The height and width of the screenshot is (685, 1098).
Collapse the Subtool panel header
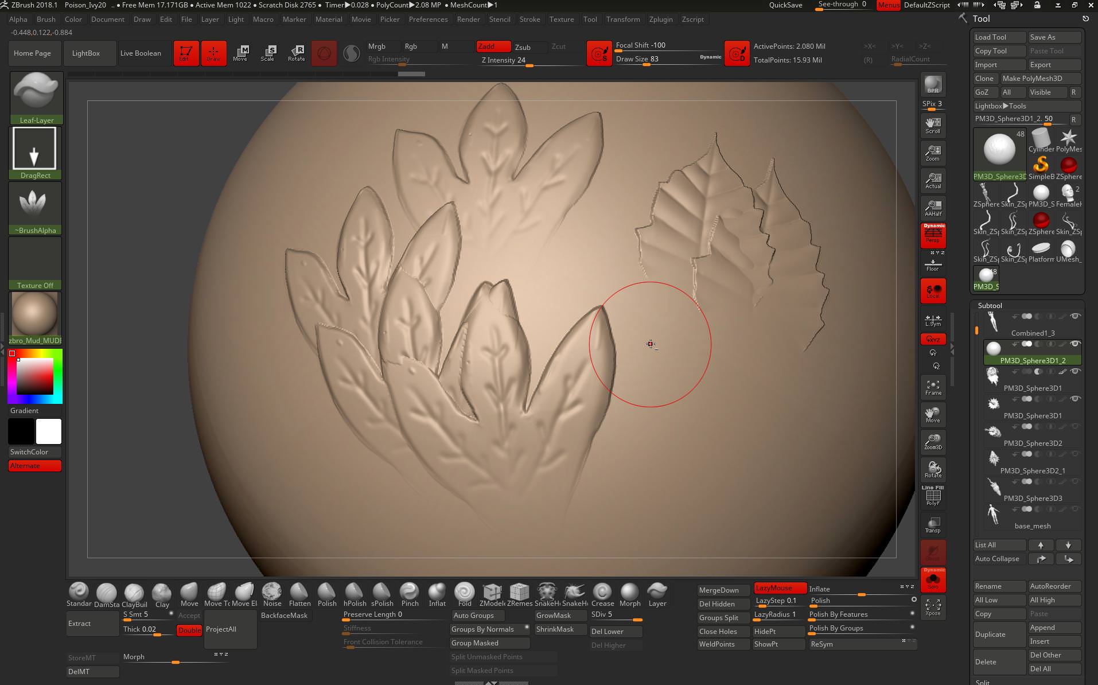pyautogui.click(x=990, y=306)
